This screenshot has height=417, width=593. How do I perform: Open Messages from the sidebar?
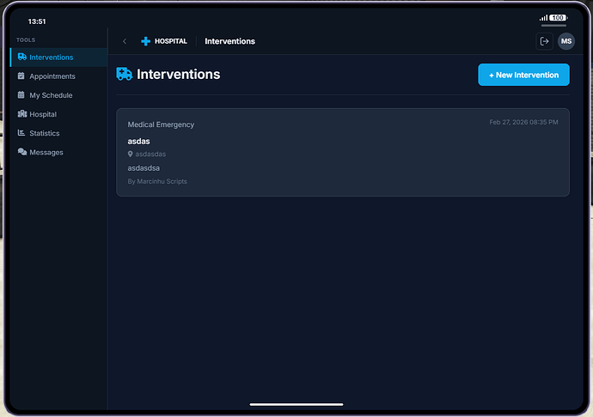point(46,152)
